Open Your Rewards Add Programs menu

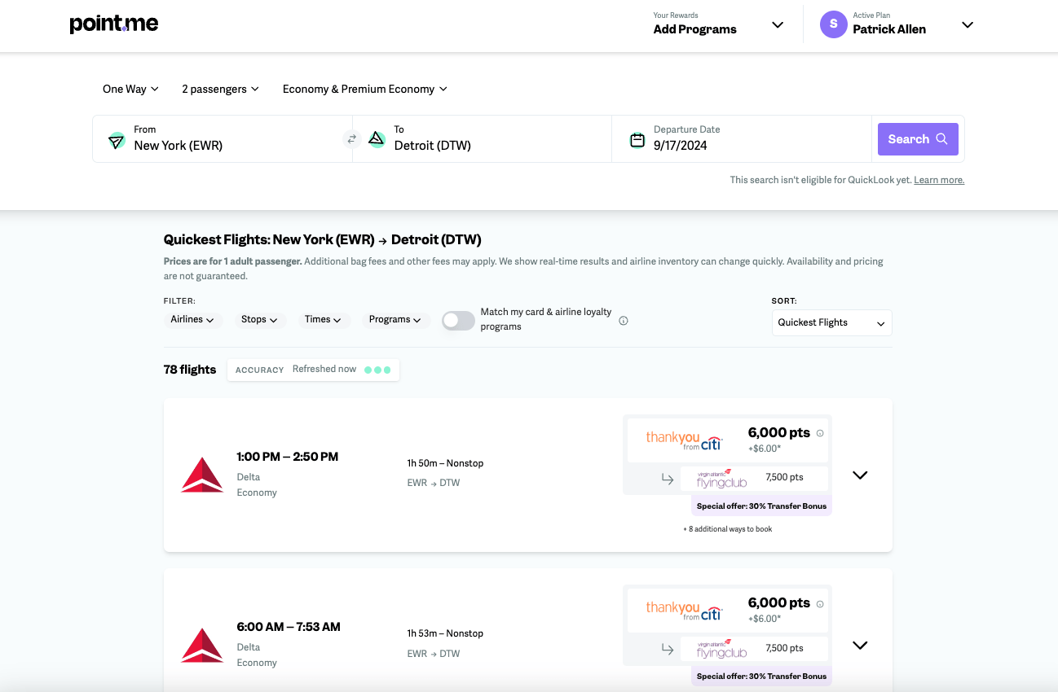717,24
